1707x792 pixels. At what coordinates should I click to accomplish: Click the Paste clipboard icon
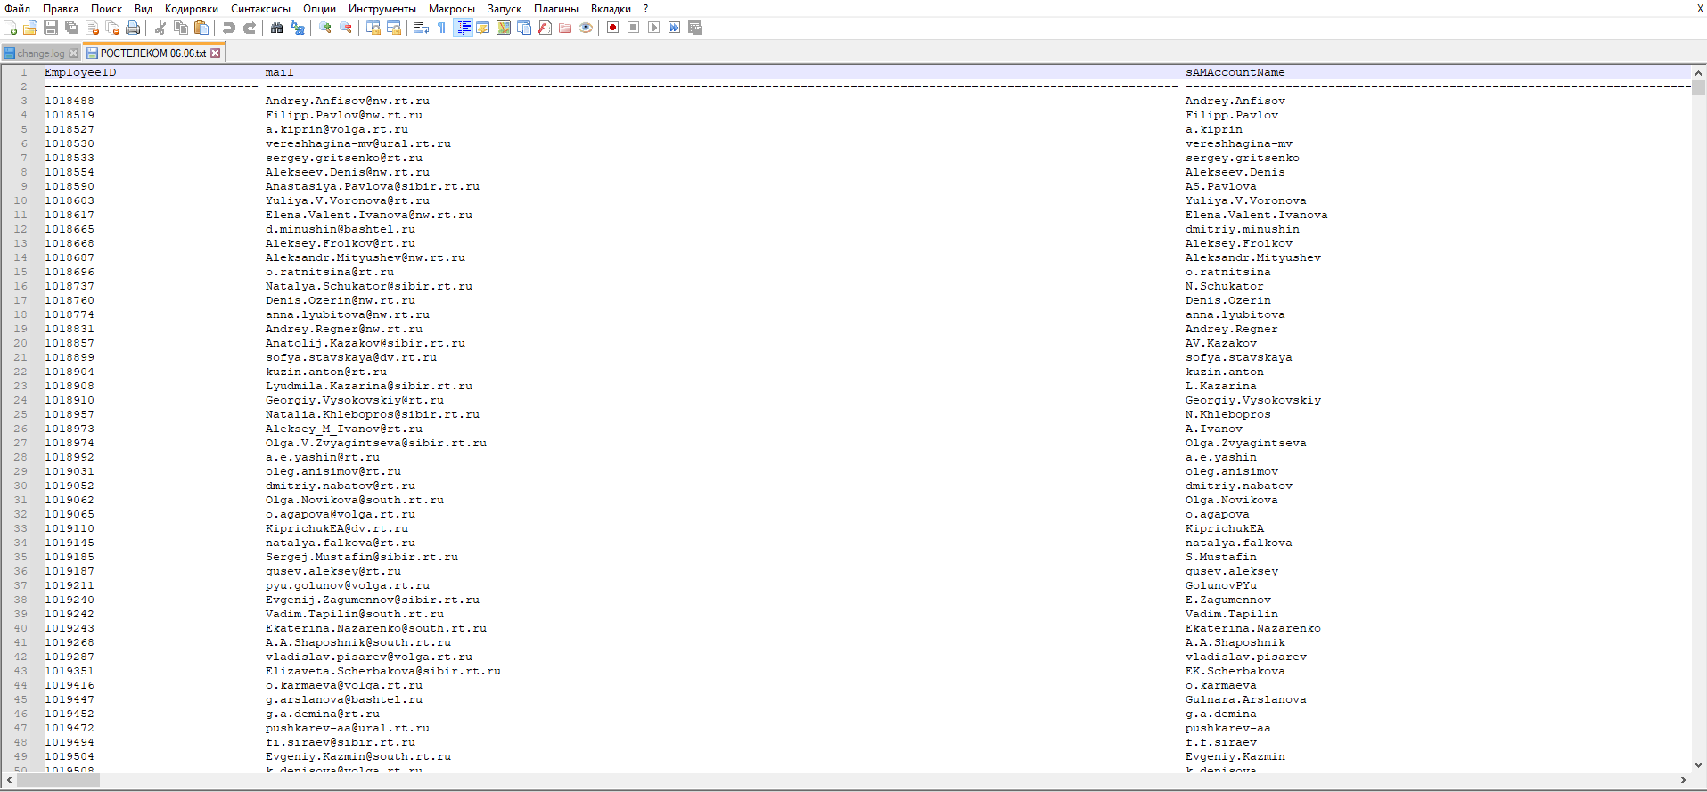coord(201,28)
